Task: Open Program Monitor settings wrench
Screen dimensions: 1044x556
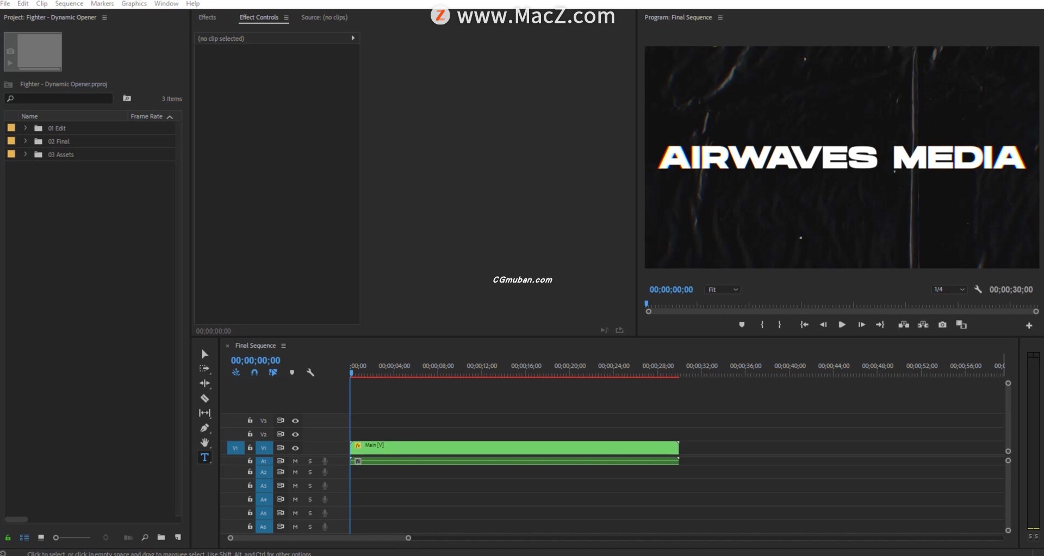Action: click(978, 289)
